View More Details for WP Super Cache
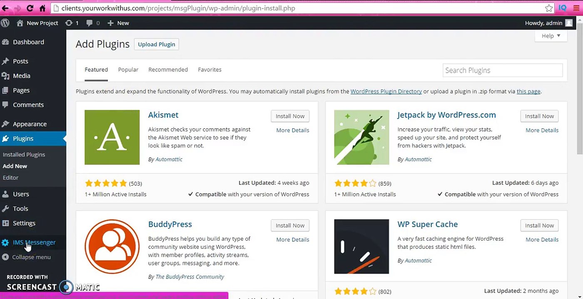Viewport: 583px width, 299px height. [542, 240]
